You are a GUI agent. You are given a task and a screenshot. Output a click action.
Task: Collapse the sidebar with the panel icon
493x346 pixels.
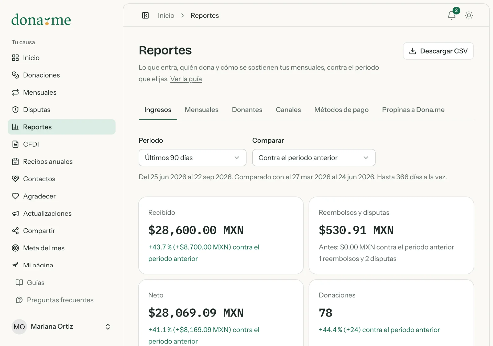tap(145, 15)
